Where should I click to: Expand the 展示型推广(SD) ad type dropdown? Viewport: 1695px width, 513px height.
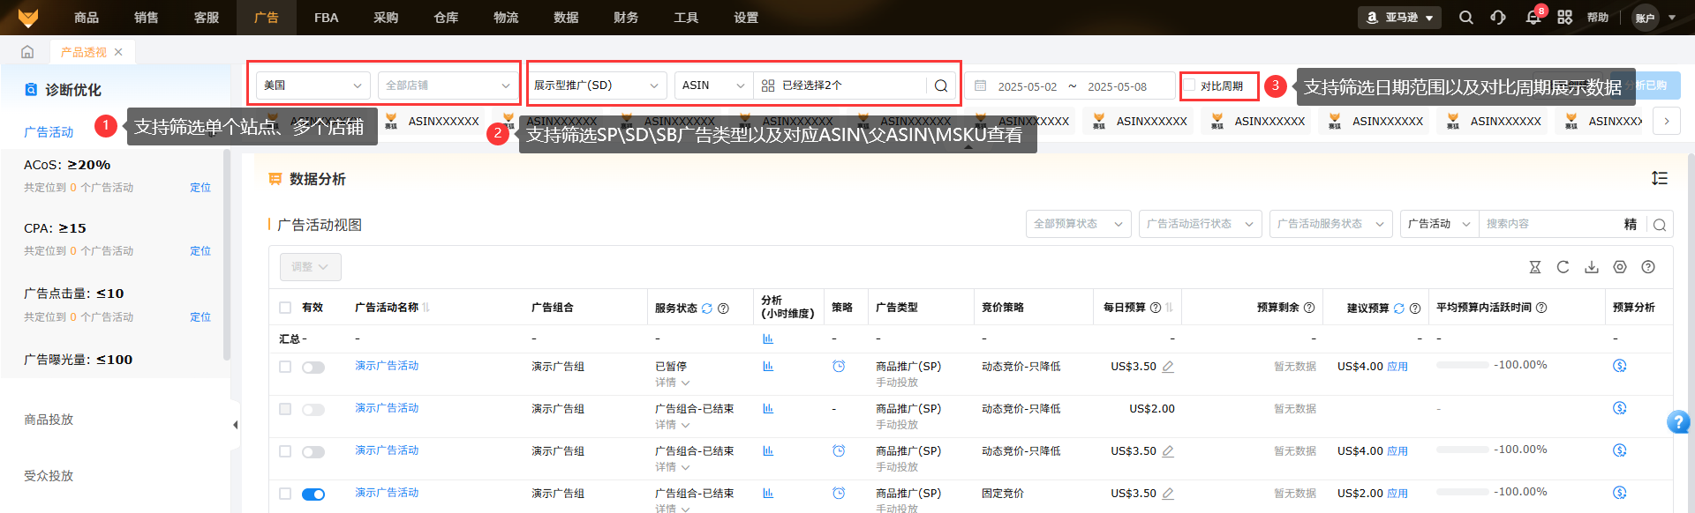[x=596, y=85]
